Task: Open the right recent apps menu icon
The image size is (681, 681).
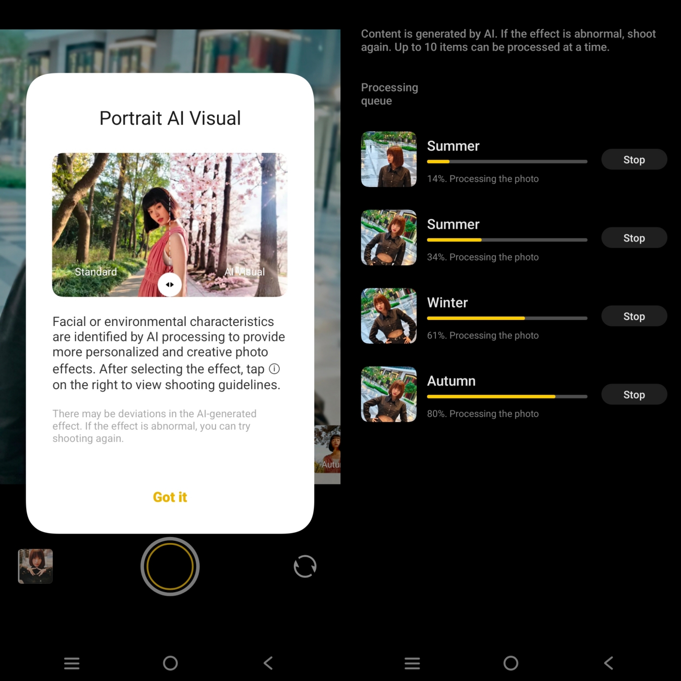Action: point(412,663)
